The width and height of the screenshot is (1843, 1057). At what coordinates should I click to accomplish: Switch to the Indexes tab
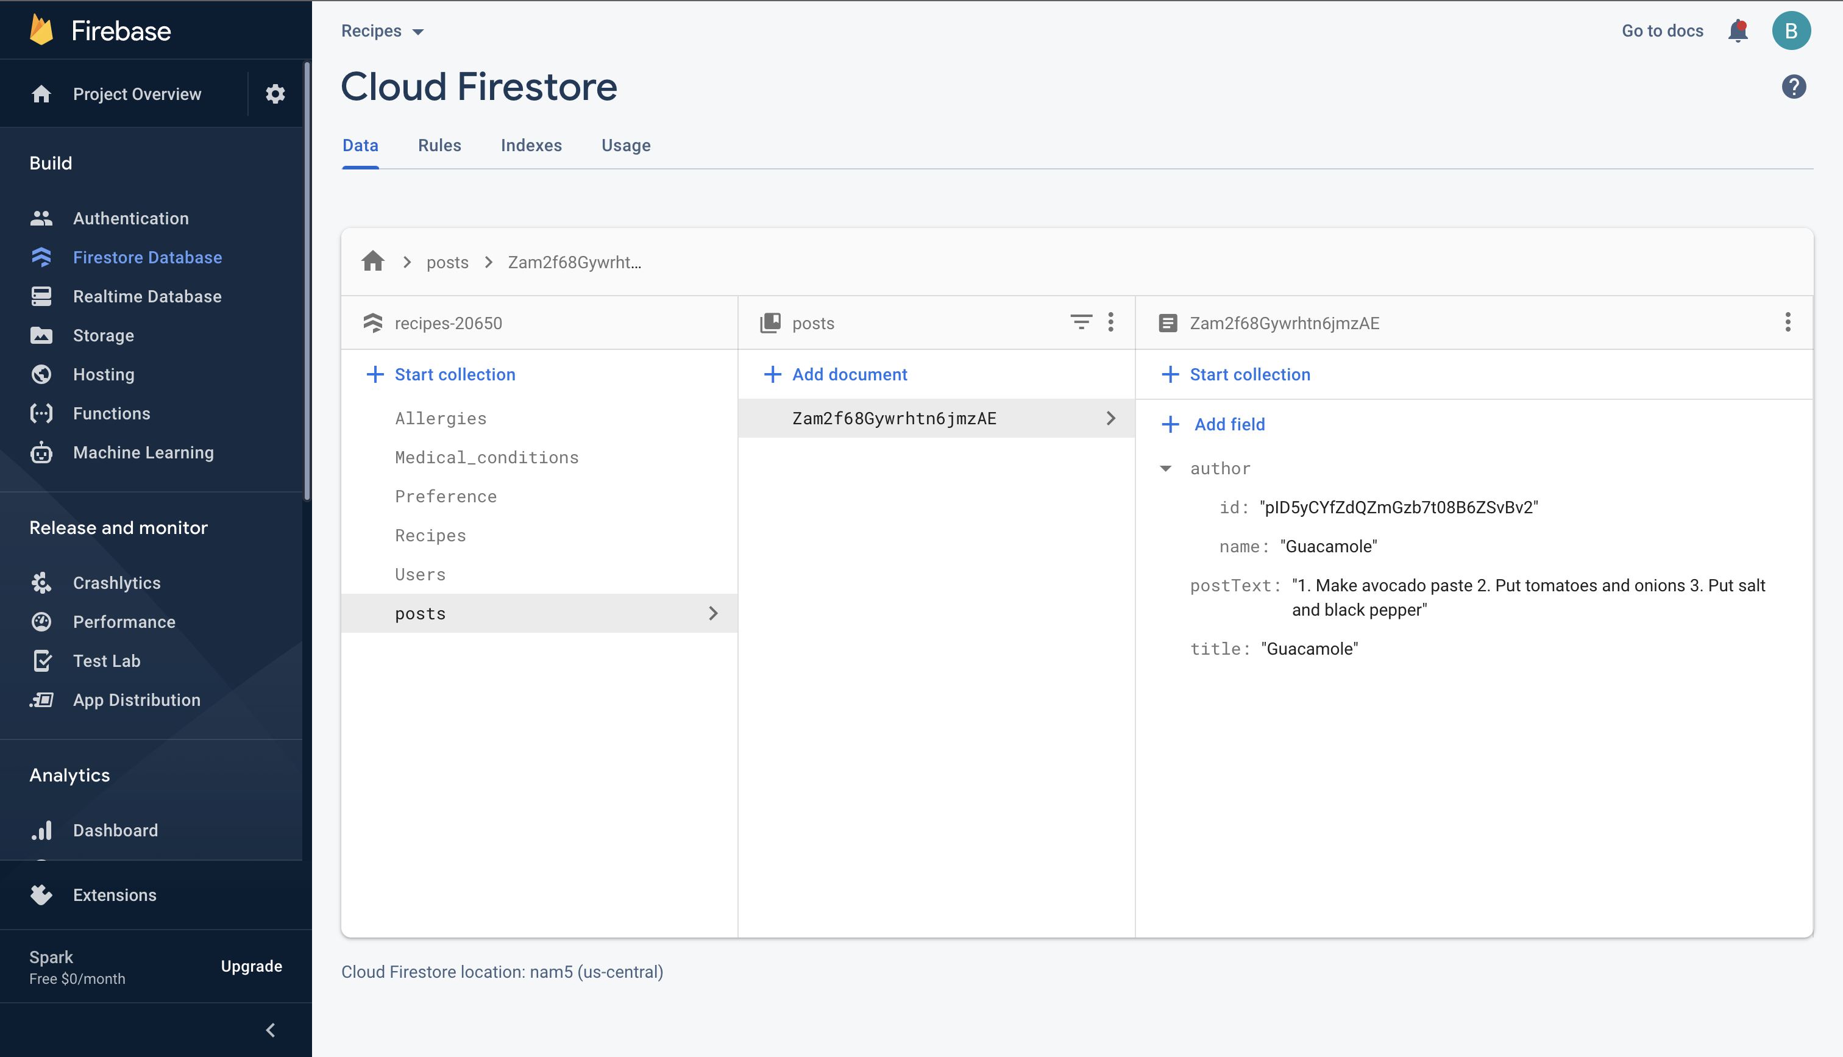coord(530,145)
